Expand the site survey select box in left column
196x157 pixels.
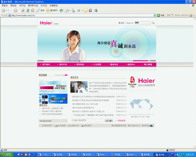[x=53, y=121]
